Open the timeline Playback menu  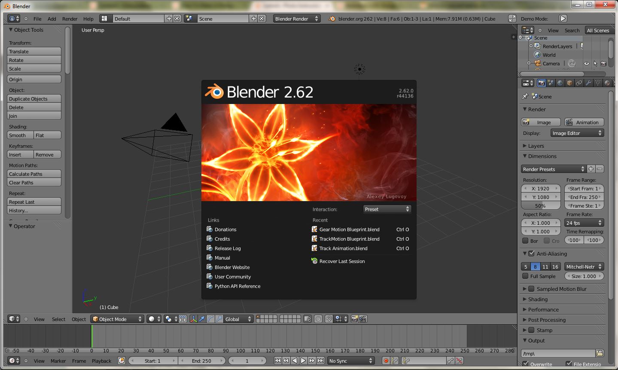[101, 361]
